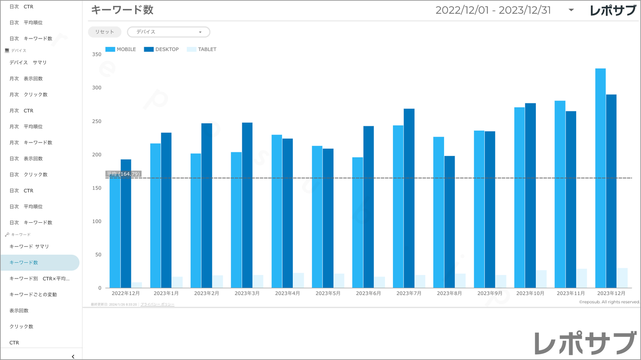Image resolution: width=641 pixels, height=360 pixels.
Task: Click the 平均 (164.79) reference line label
Action: pyautogui.click(x=123, y=174)
